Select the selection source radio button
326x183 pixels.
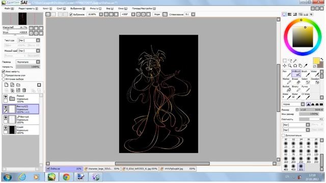(4, 79)
